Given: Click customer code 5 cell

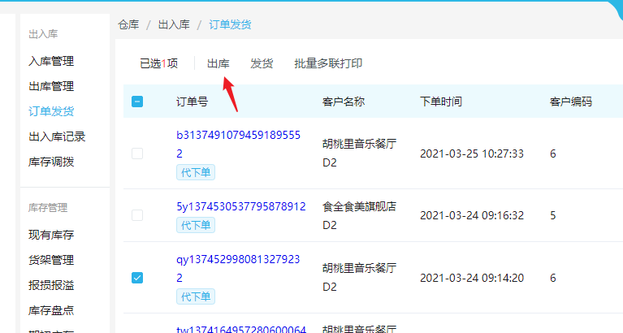Looking at the screenshot, I should tap(552, 215).
